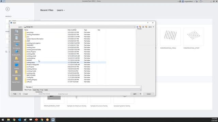The image size is (218, 122).
Task: Select My Network Places in sidebar
Action: (17, 53)
